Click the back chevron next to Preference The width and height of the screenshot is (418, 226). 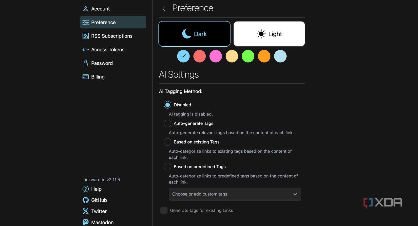[x=164, y=8]
